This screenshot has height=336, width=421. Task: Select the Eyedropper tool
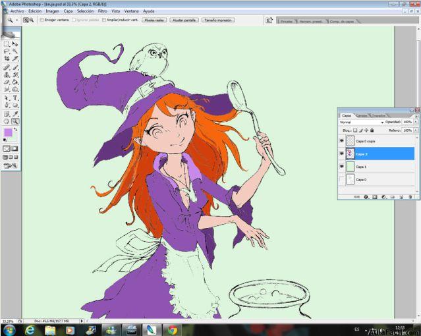point(15,114)
